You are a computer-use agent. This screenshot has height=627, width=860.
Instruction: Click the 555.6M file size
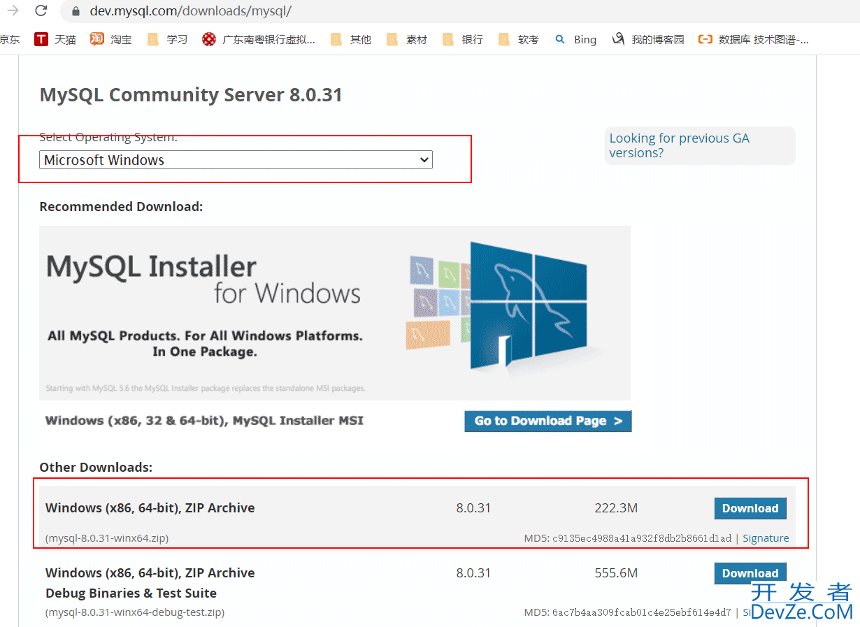pos(616,573)
